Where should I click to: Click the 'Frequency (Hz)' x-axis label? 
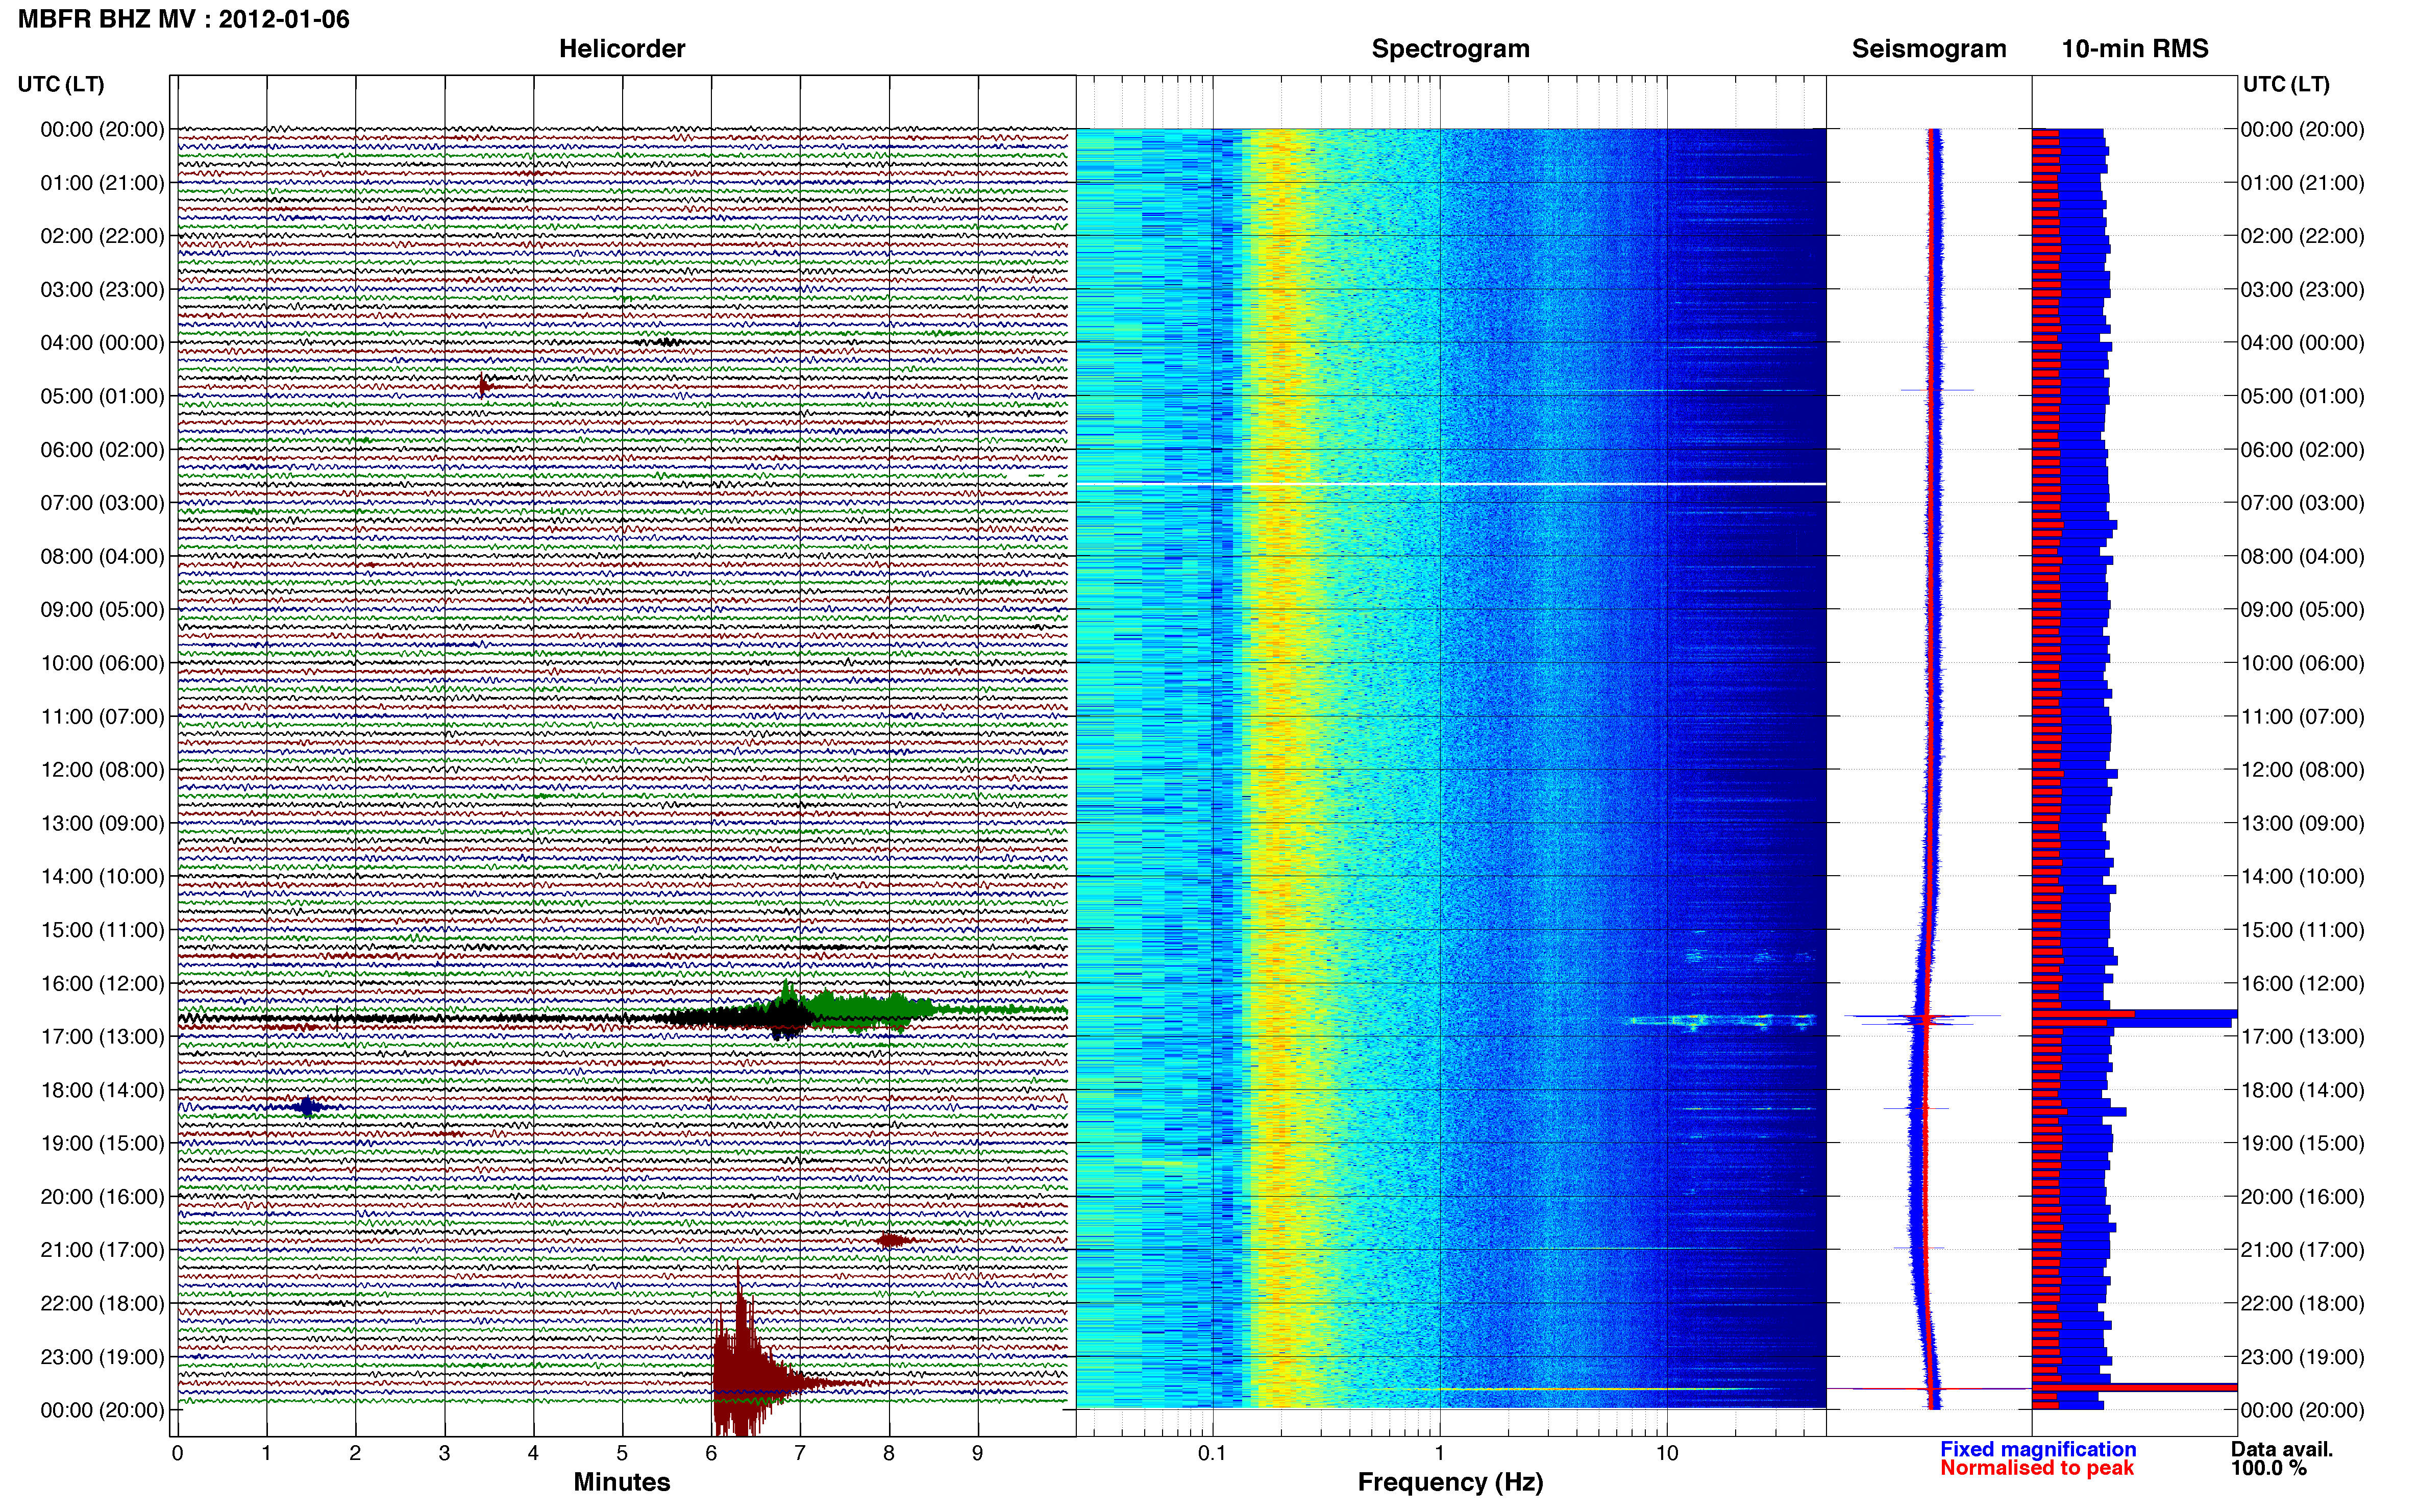tap(1450, 1482)
